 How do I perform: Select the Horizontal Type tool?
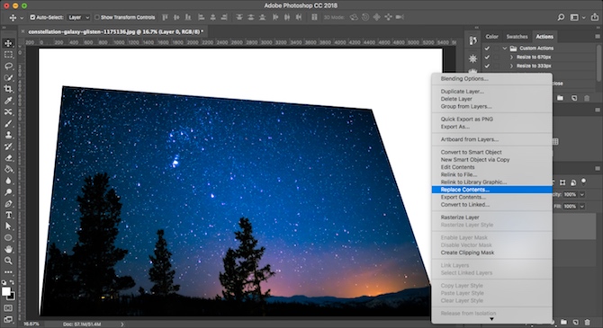point(8,215)
